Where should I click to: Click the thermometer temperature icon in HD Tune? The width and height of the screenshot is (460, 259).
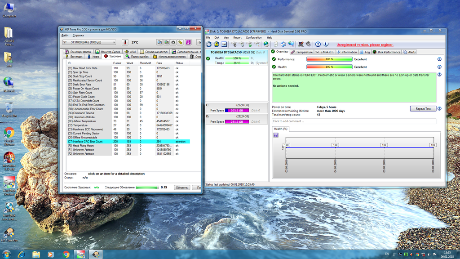click(x=124, y=42)
